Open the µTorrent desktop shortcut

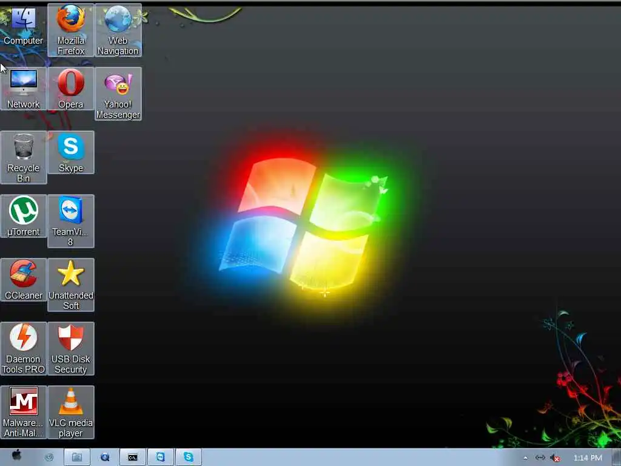[24, 217]
